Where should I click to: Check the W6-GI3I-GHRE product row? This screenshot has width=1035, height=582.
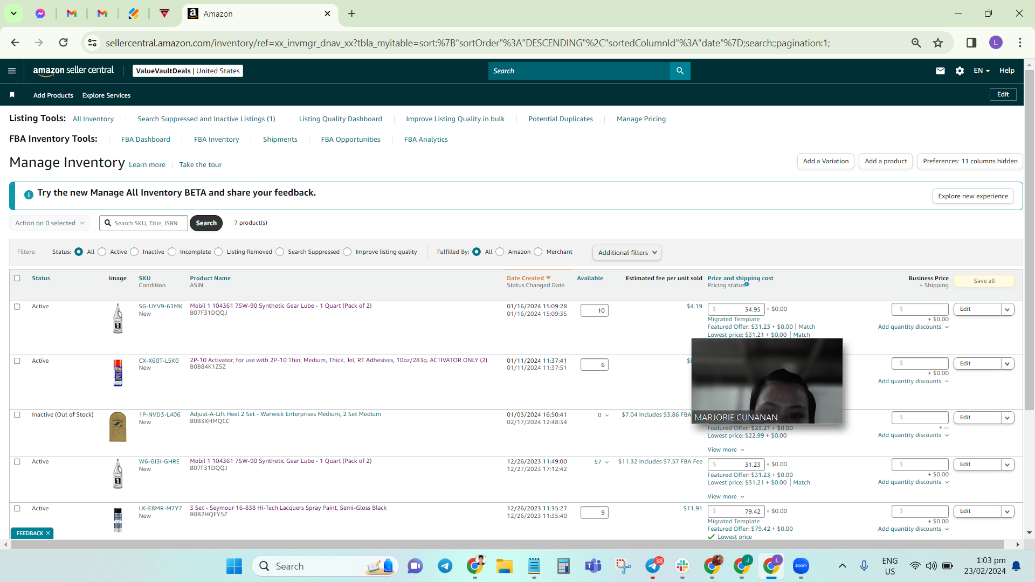17,462
